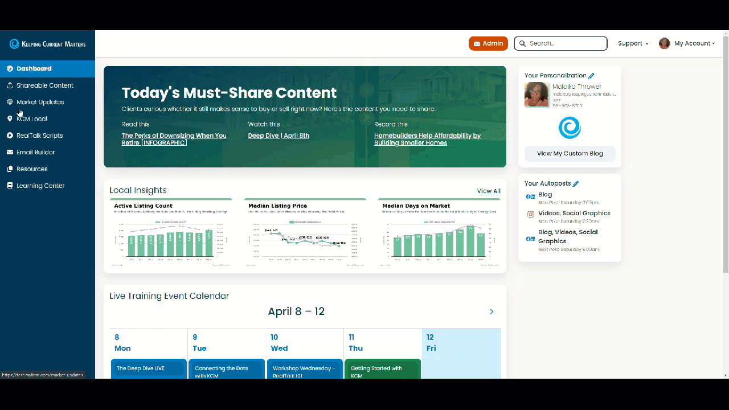729x410 pixels.
Task: Open KCM Local in sidebar
Action: pos(47,118)
